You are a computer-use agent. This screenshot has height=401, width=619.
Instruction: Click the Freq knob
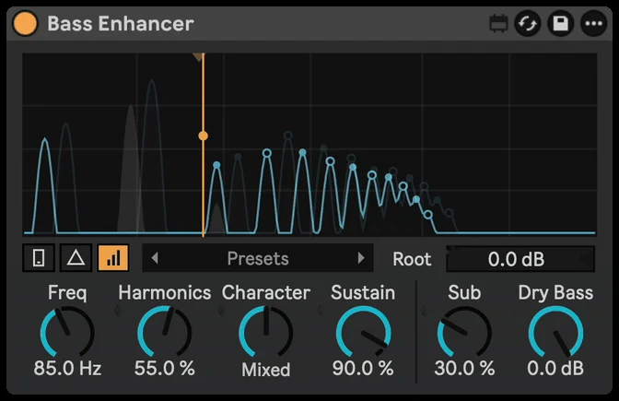coord(67,332)
